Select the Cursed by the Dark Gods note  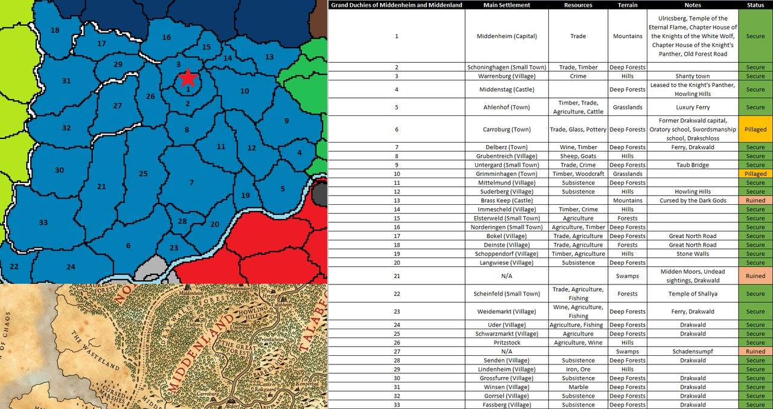coord(693,200)
